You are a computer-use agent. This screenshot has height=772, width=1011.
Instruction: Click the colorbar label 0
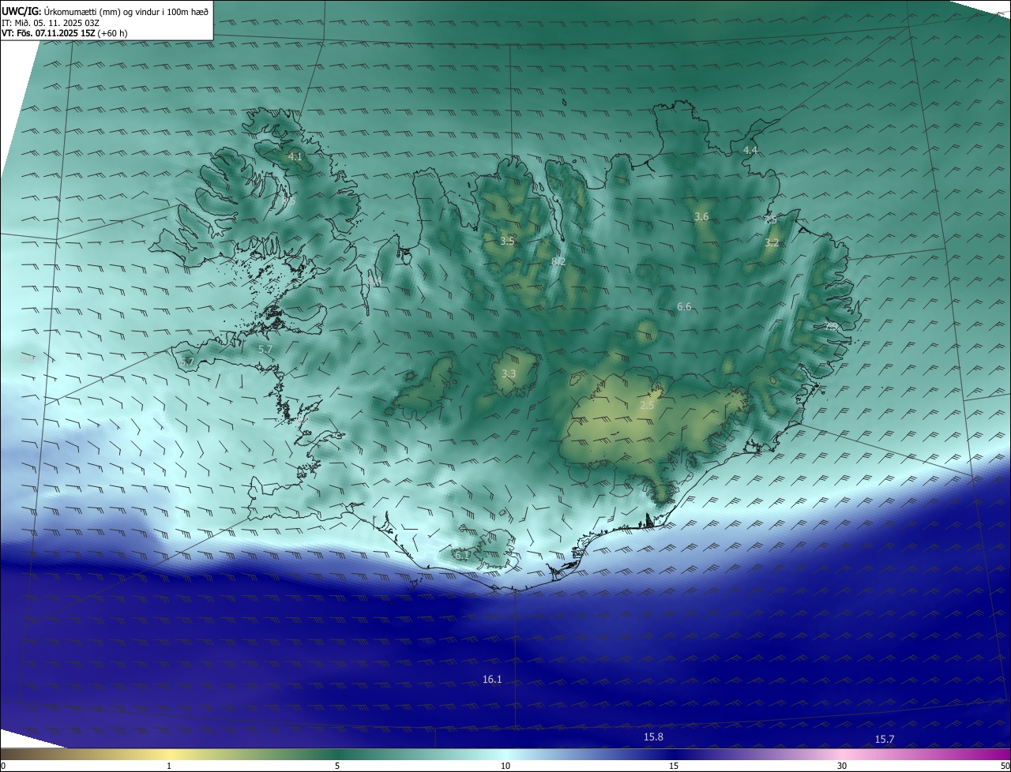click(x=3, y=766)
